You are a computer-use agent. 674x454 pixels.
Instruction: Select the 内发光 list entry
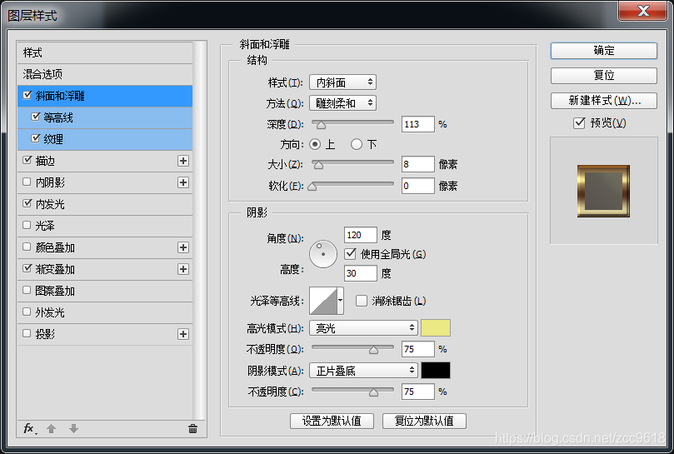[105, 204]
